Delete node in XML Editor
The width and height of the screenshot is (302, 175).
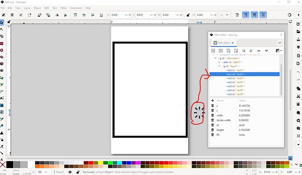[236, 51]
